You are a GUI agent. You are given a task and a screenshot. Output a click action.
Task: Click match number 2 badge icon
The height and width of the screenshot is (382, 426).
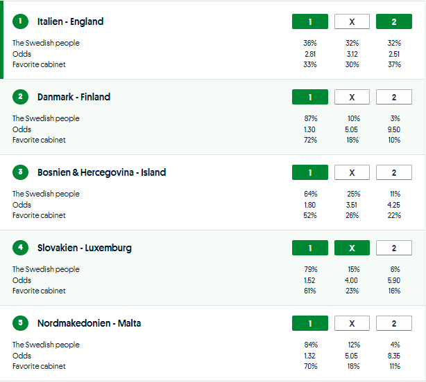(x=21, y=97)
